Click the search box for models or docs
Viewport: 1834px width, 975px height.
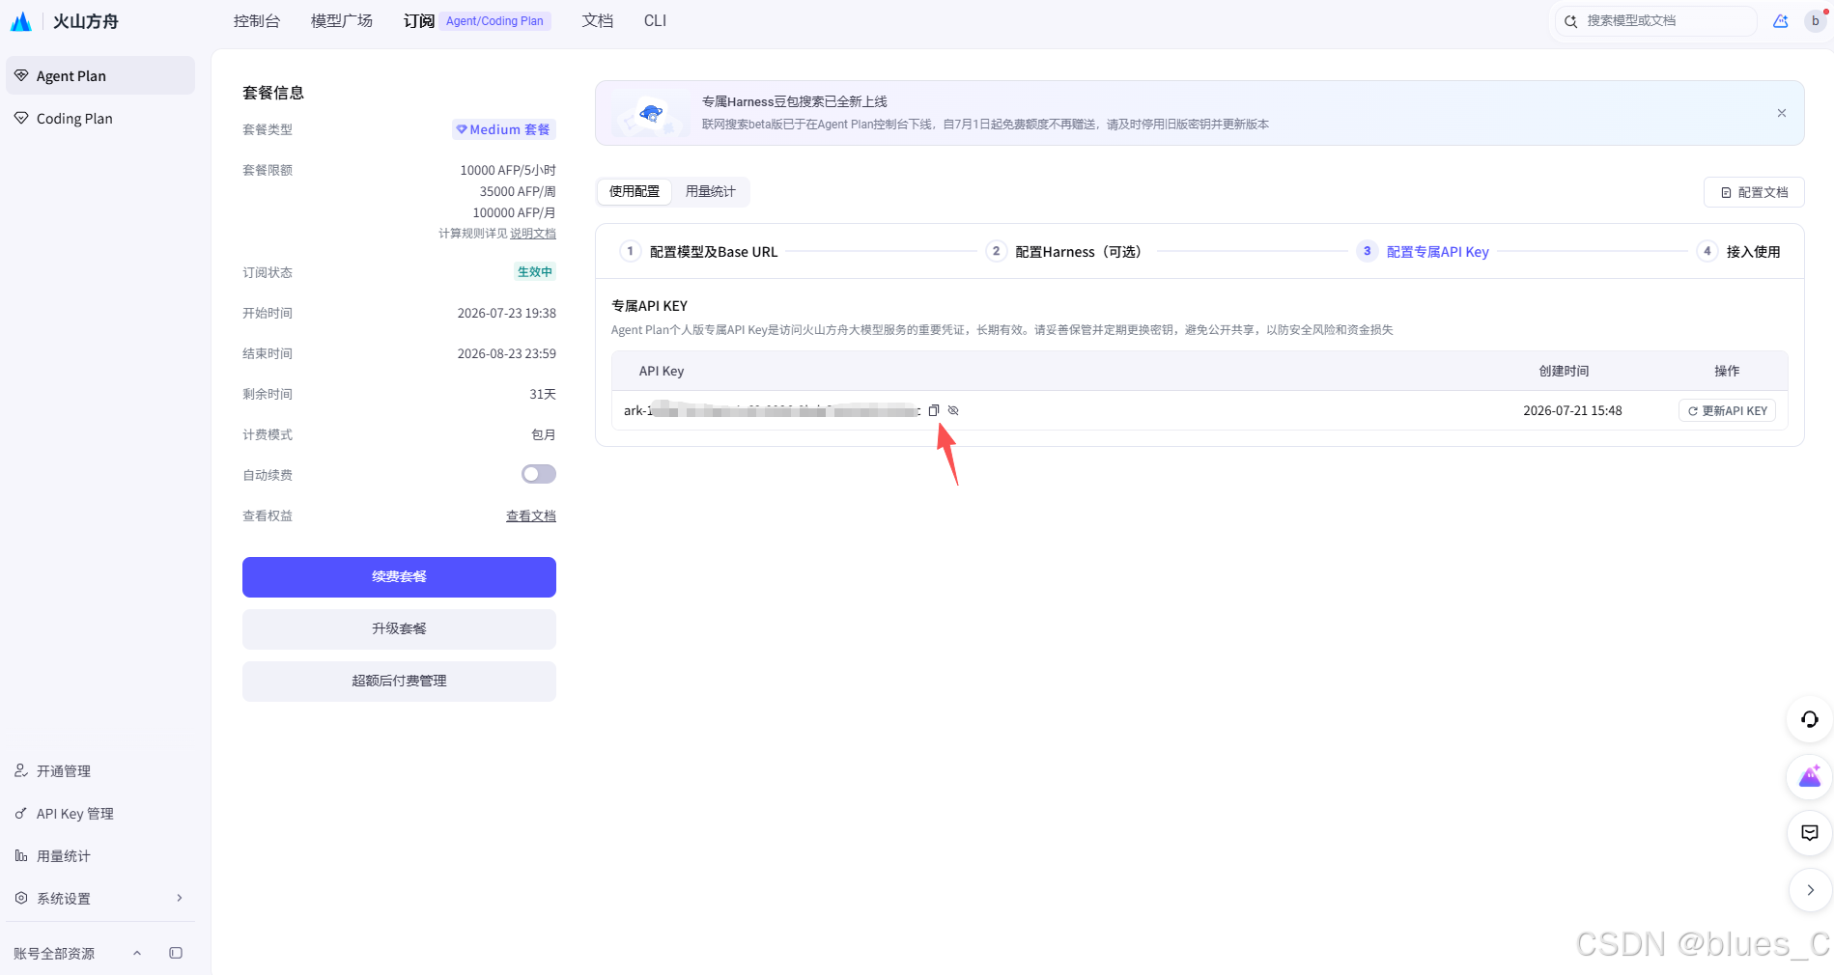1655,21
